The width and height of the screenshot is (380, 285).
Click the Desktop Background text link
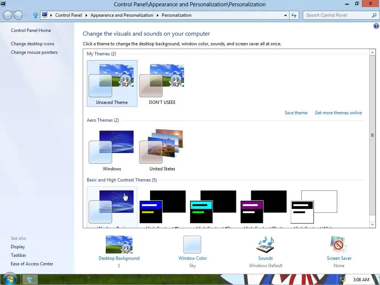click(x=119, y=258)
